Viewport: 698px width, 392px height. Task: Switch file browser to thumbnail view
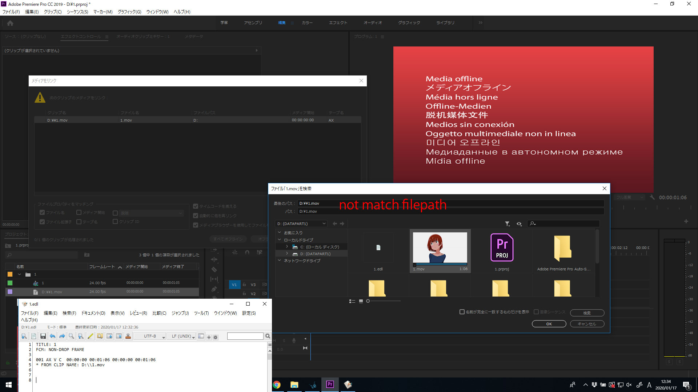coord(361,301)
